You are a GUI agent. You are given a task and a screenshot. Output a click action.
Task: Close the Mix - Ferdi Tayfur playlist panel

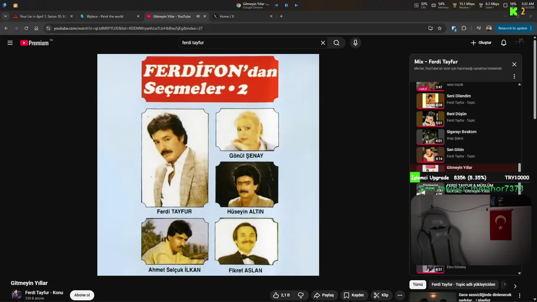coord(514,64)
